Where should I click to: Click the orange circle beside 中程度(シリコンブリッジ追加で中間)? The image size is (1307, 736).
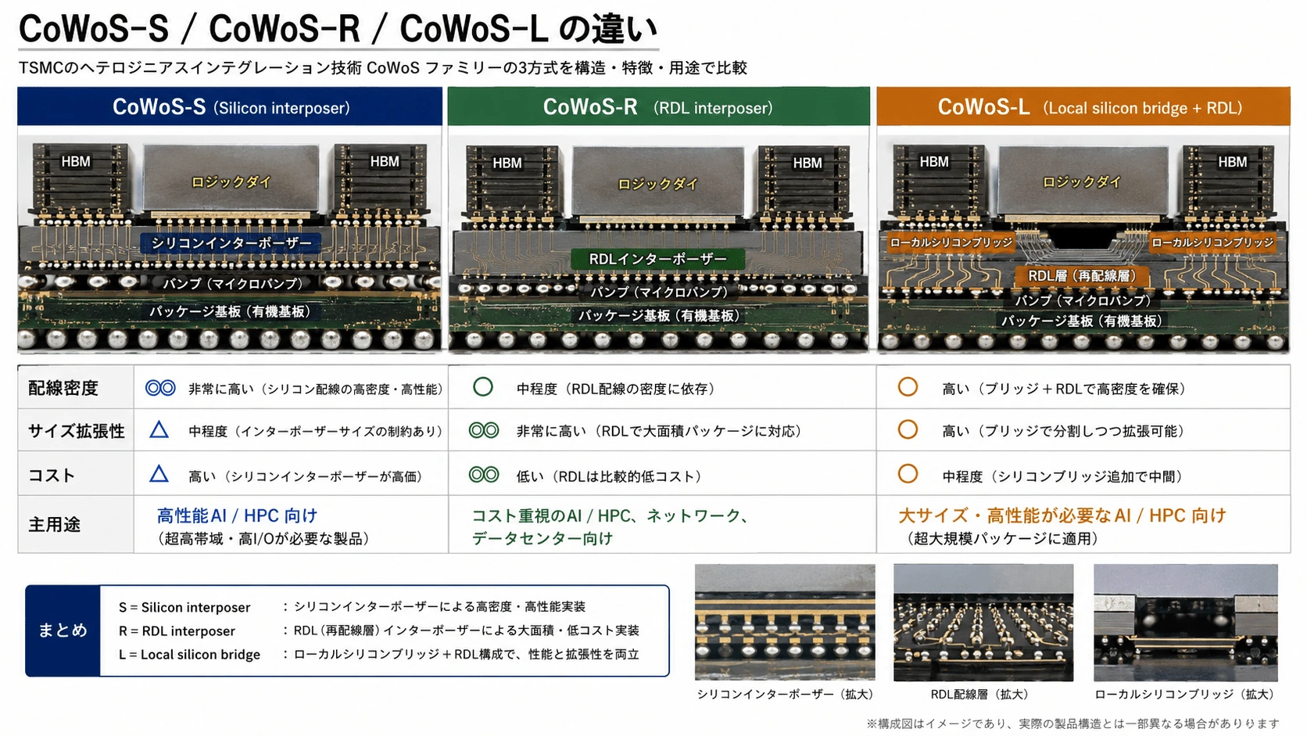tap(908, 474)
